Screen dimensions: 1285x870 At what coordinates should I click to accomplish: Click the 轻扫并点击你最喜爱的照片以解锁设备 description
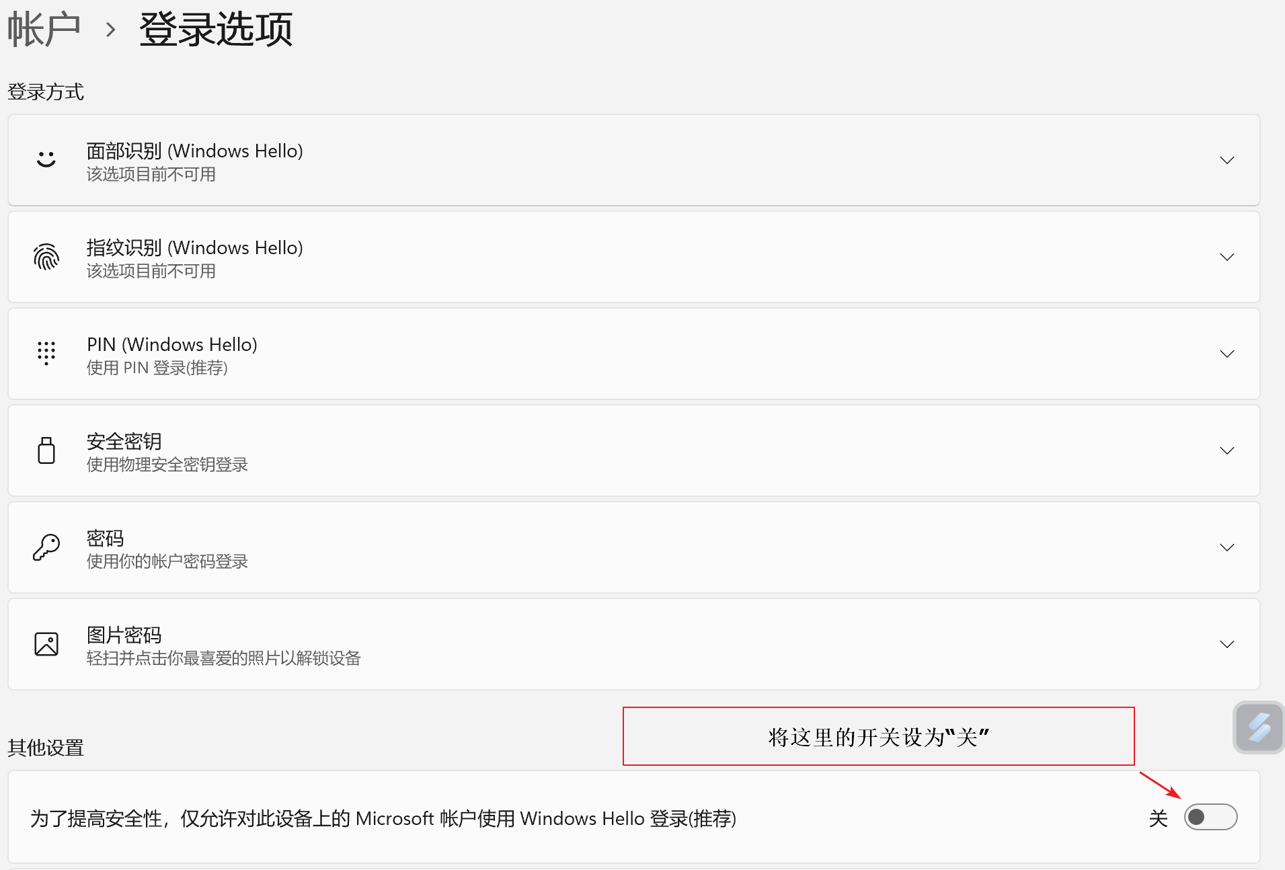(224, 658)
